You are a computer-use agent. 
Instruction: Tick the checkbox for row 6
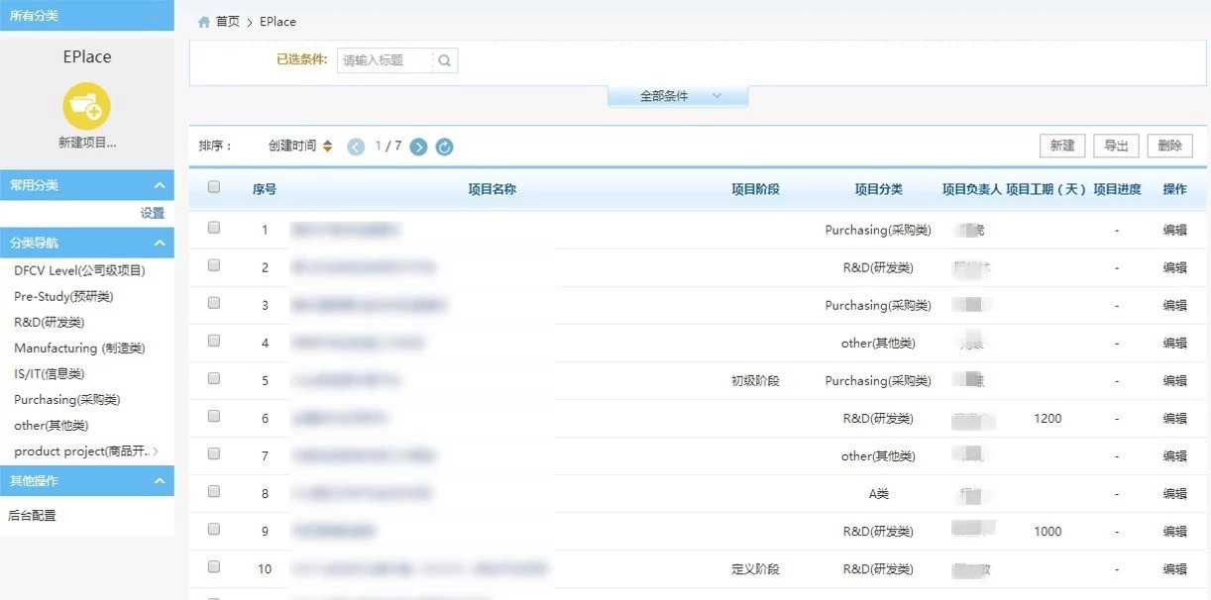click(214, 417)
